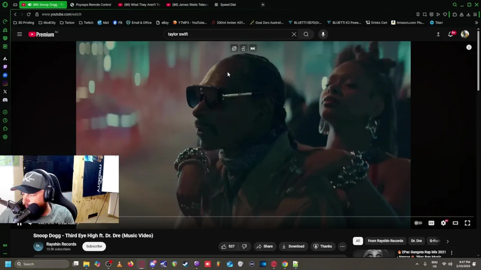Open the YouTube guide hamburger menu
This screenshot has height=270, width=481.
click(x=20, y=34)
